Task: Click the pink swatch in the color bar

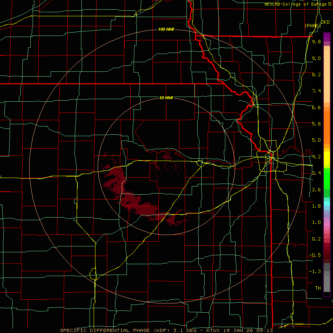Action: coord(327,224)
